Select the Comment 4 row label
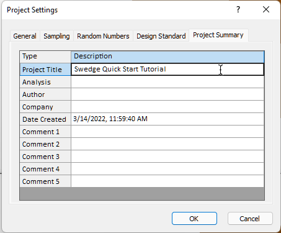 (45, 169)
